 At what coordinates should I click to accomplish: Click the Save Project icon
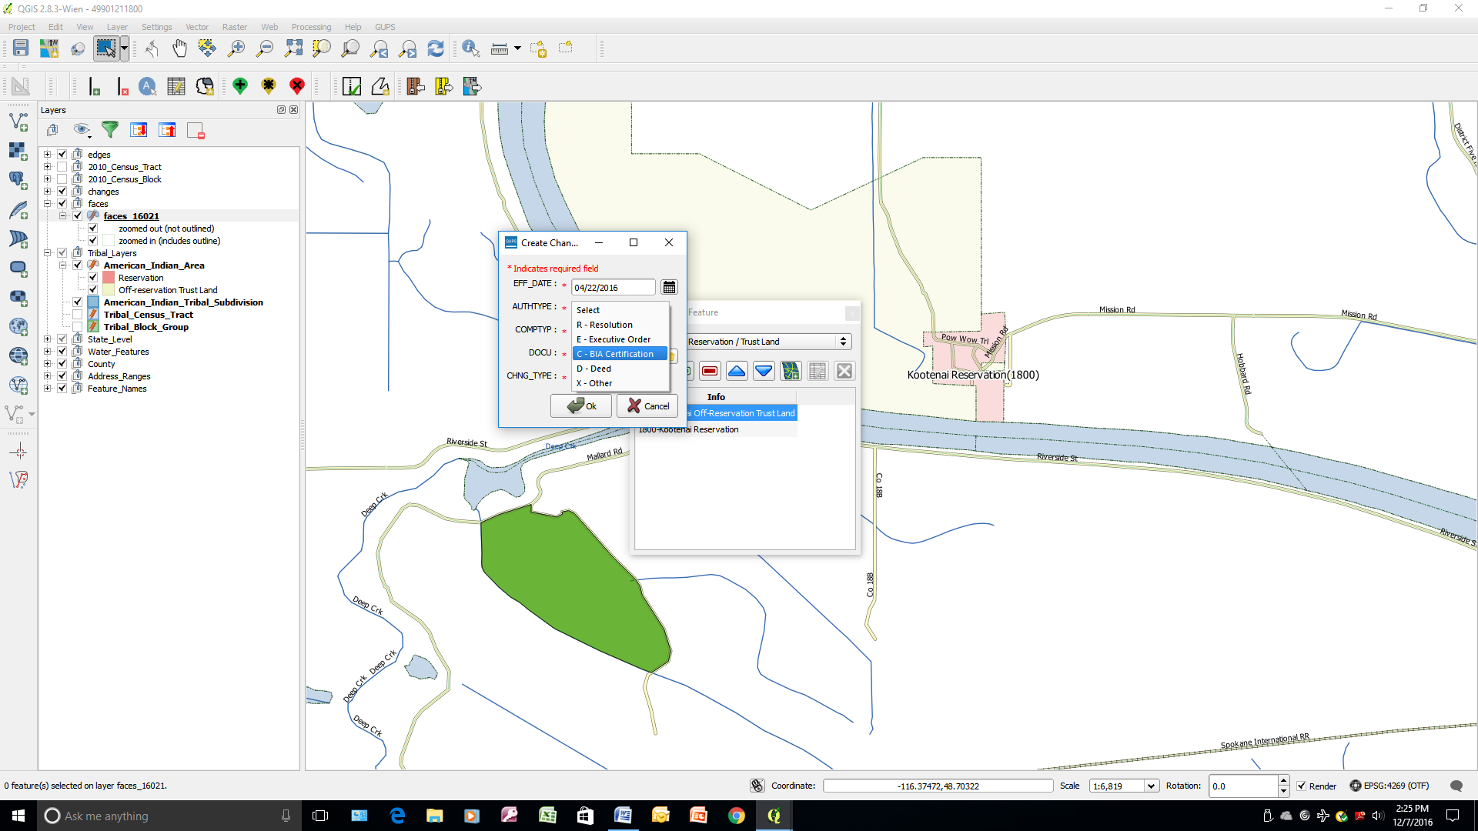pos(21,48)
